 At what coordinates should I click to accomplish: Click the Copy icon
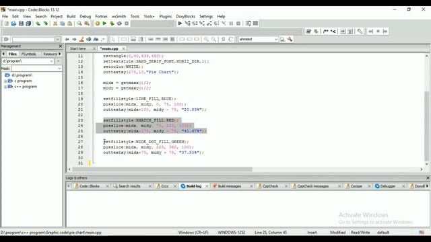pyautogui.click(x=63, y=24)
